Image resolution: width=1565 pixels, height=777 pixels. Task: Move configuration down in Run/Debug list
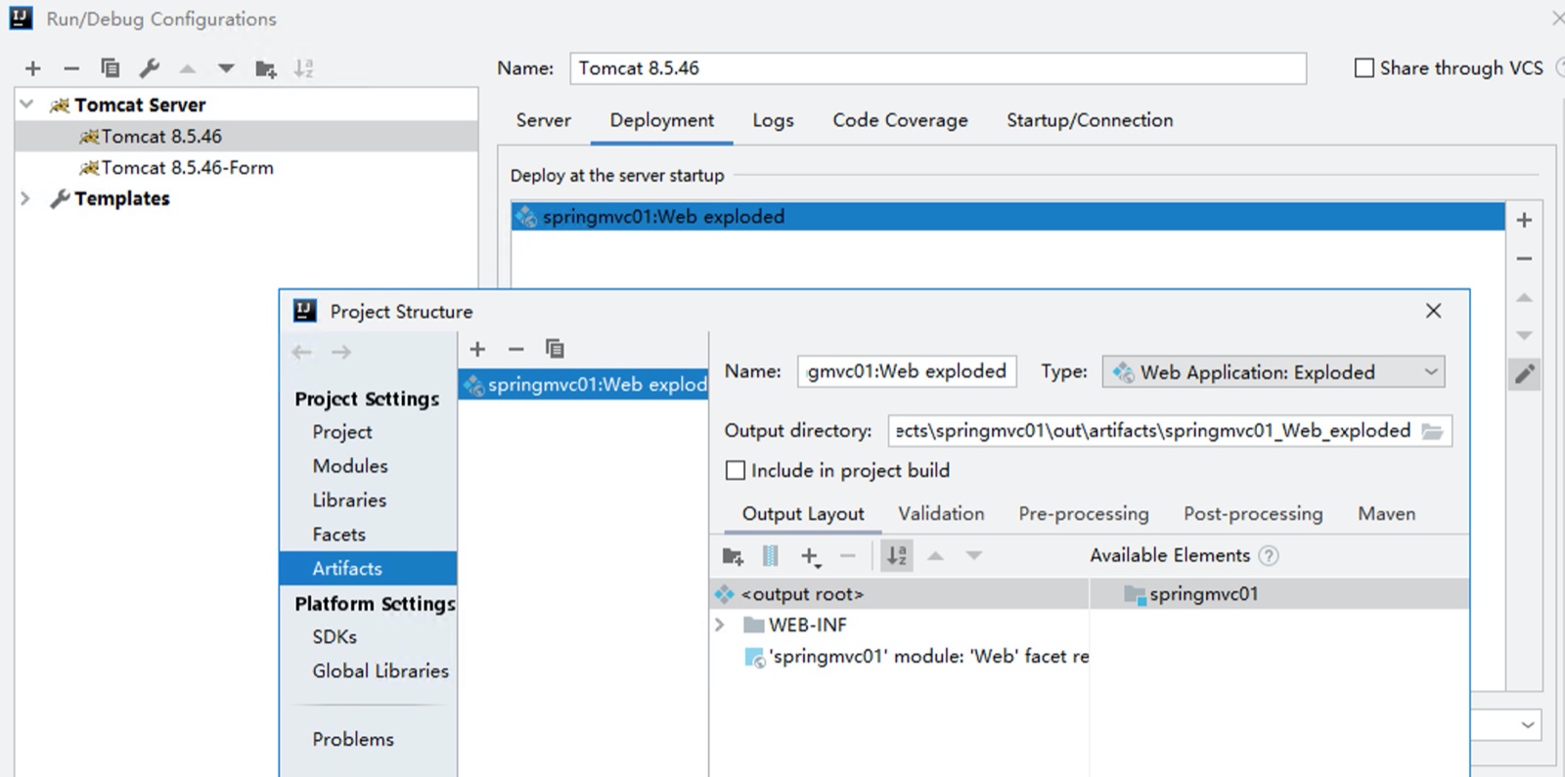(x=226, y=68)
